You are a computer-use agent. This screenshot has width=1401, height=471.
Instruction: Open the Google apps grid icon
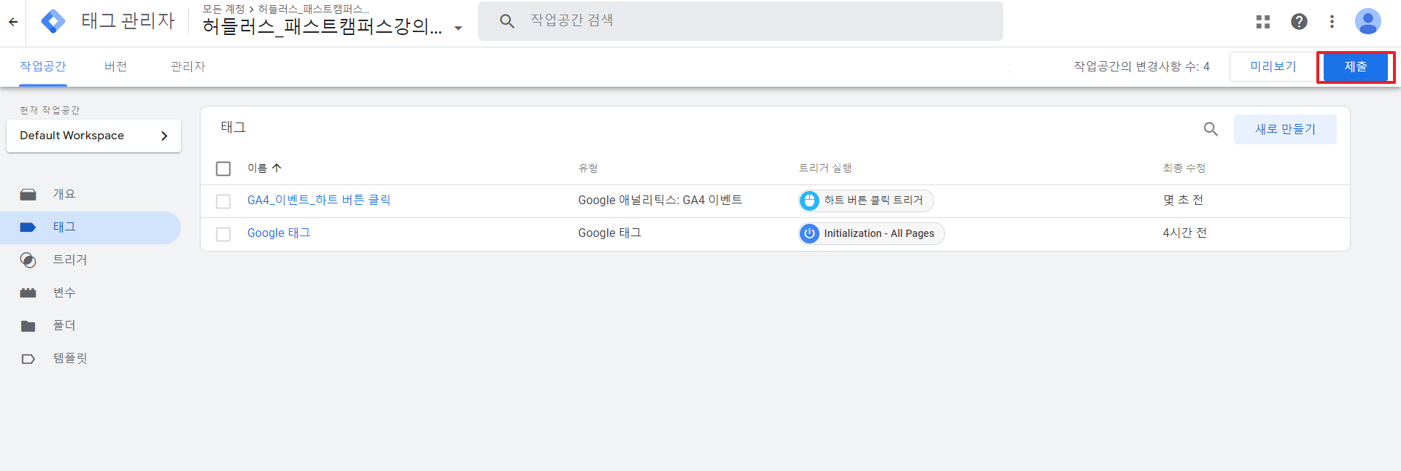[x=1263, y=22]
